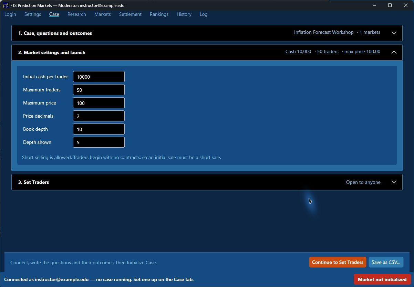Click the 'Price decimals' label
Image resolution: width=414 pixels, height=287 pixels.
pyautogui.click(x=38, y=116)
